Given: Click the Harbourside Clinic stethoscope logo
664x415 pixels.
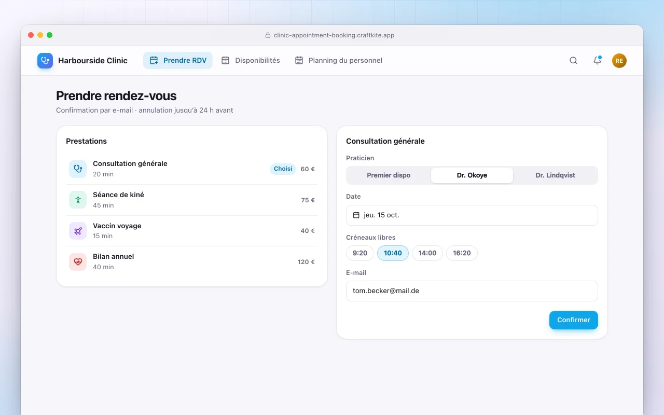Looking at the screenshot, I should (45, 61).
